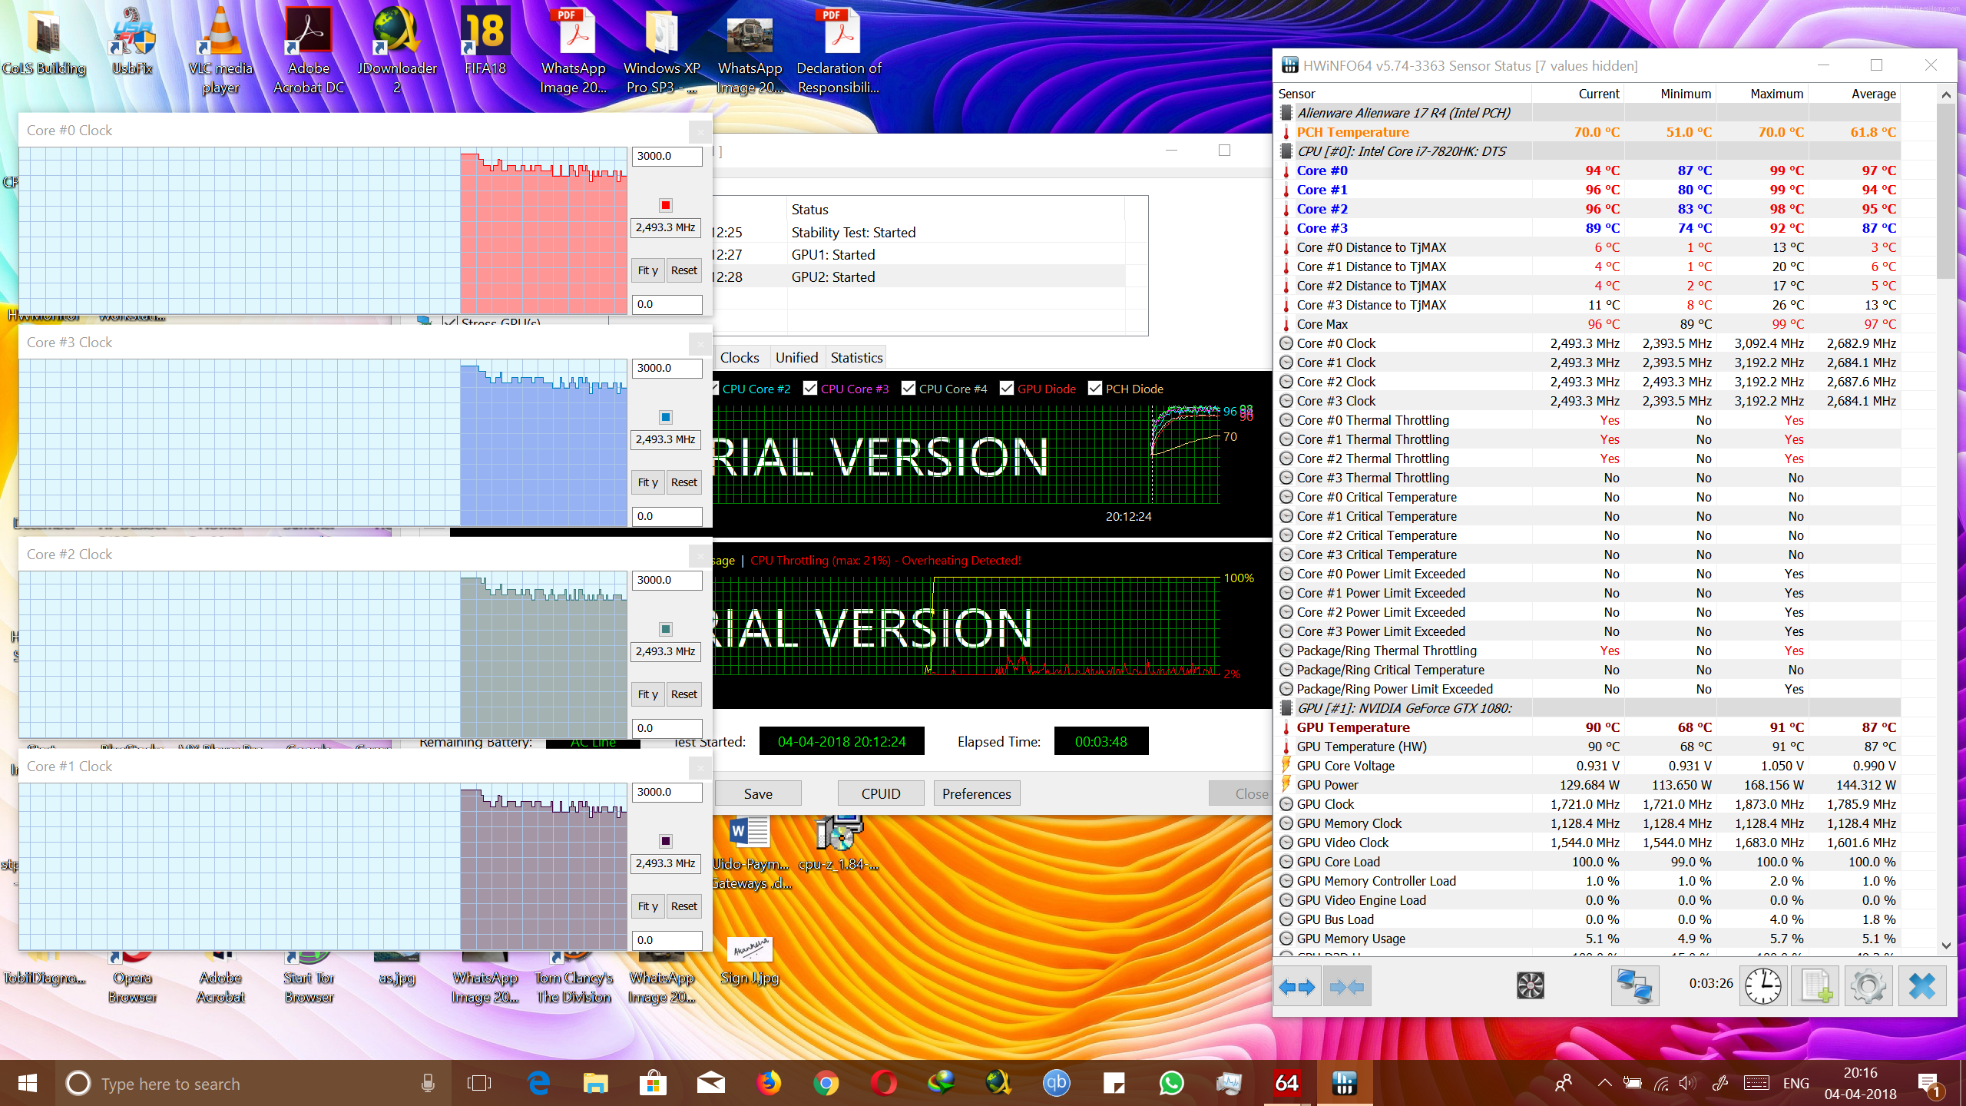Click the clock reset timer icon

coord(1762,986)
